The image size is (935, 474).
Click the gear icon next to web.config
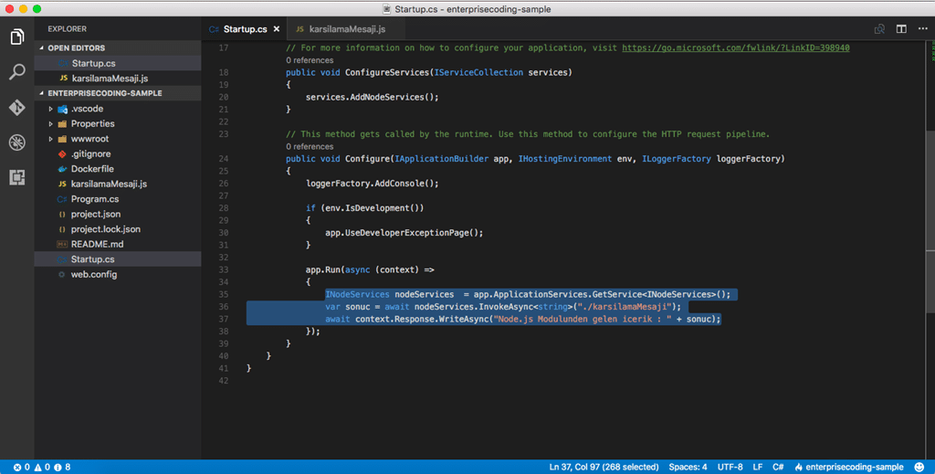62,274
